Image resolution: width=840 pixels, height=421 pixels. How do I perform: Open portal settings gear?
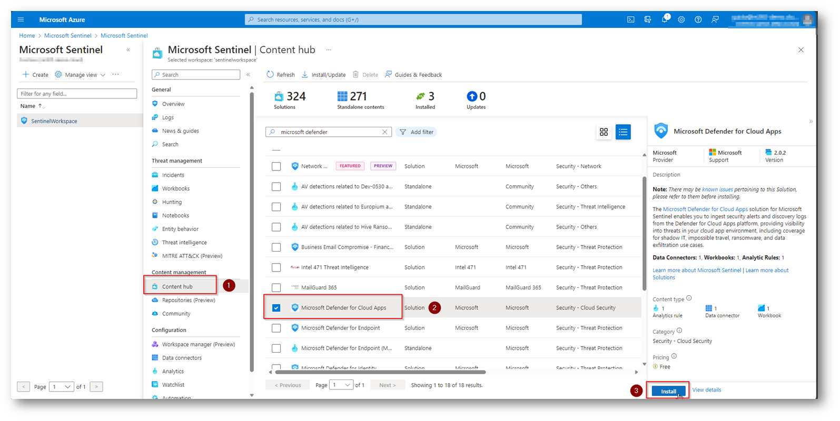pyautogui.click(x=681, y=19)
